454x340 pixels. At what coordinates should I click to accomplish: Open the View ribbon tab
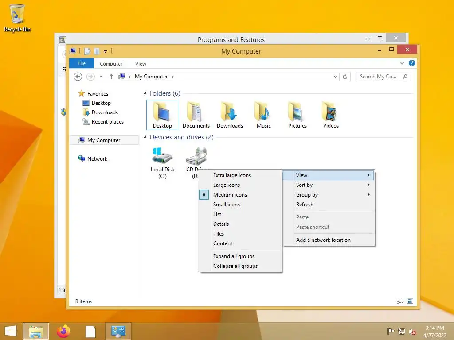point(141,64)
